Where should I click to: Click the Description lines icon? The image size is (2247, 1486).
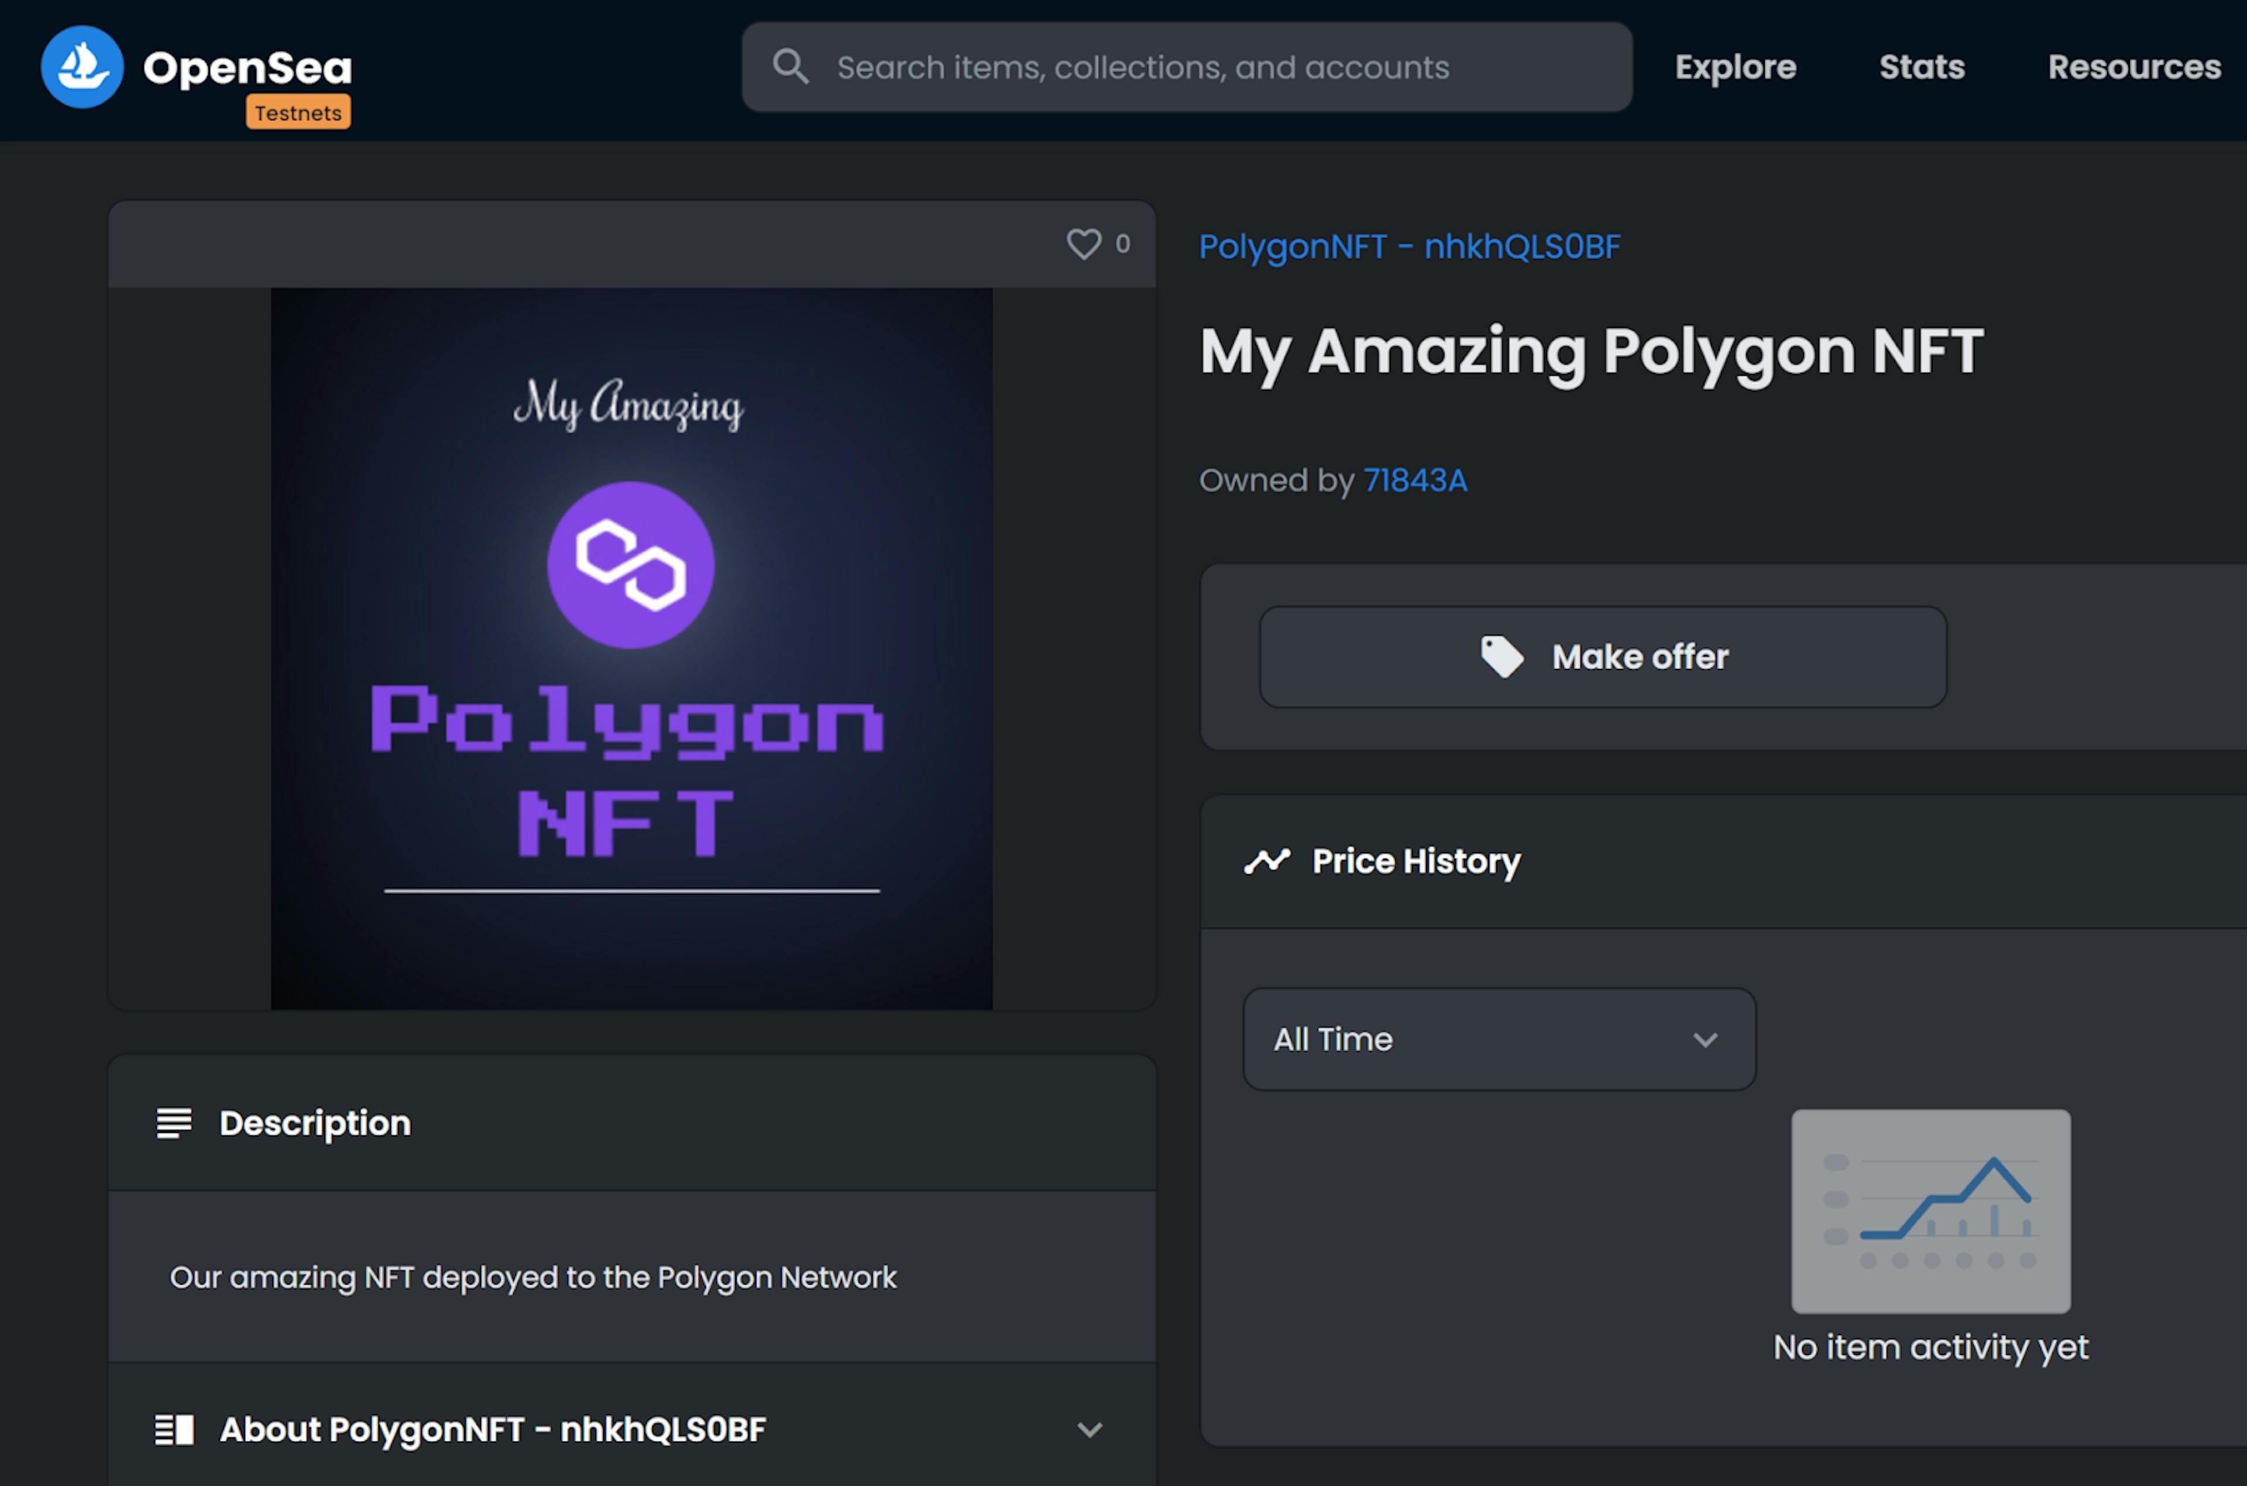(x=174, y=1123)
